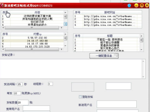
Task: Select URL row number 4 in 股吧网址 list
Action: tap(108, 25)
